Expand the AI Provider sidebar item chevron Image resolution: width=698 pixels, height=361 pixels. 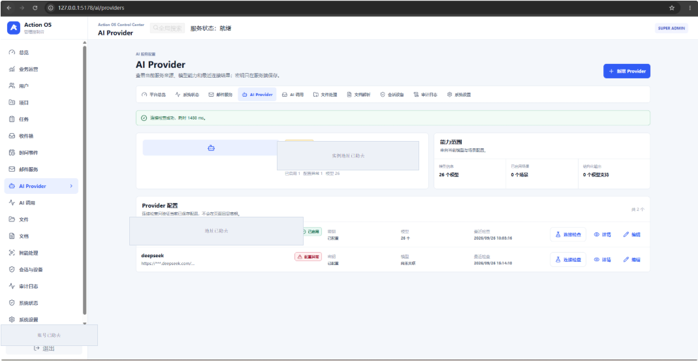click(71, 186)
